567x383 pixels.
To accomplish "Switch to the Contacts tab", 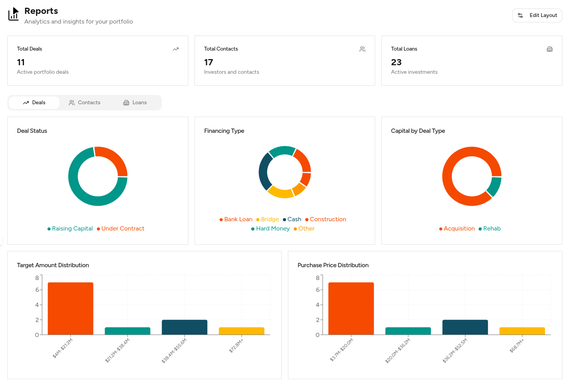I will click(85, 103).
